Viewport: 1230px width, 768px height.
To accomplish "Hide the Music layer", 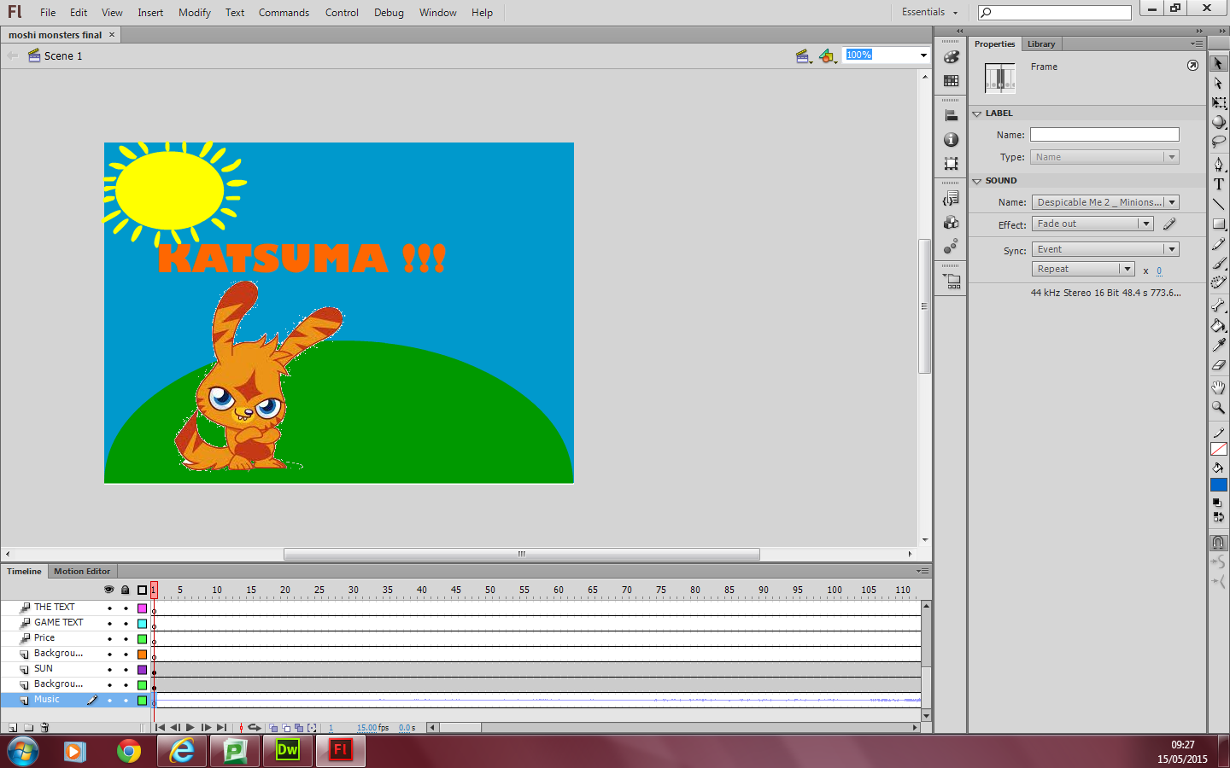I will pos(109,701).
